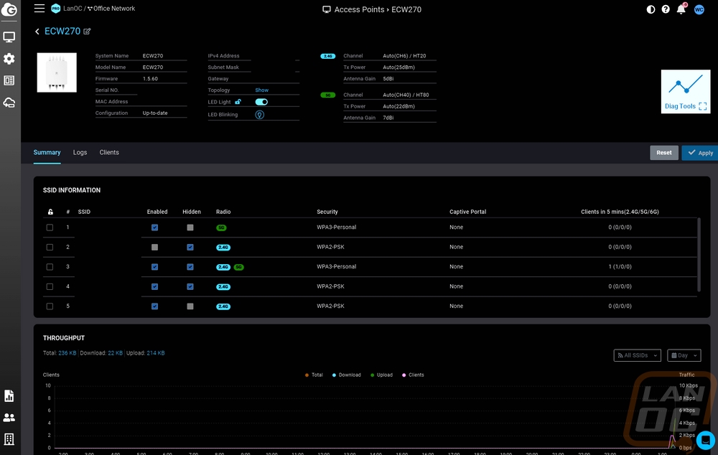Switch to the Logs tab
The height and width of the screenshot is (455, 718).
point(80,153)
